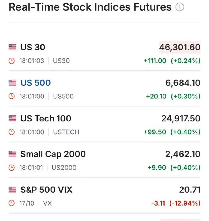Viewport: 209px width, 221px height.
Task: Click the flag icon beside Small Cap 2000
Action: coord(12,154)
